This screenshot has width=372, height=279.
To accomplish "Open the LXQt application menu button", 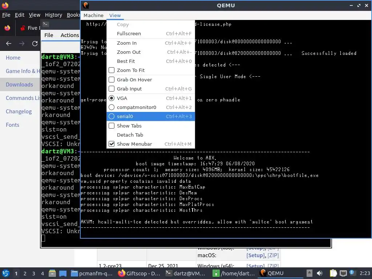I will [6, 273].
